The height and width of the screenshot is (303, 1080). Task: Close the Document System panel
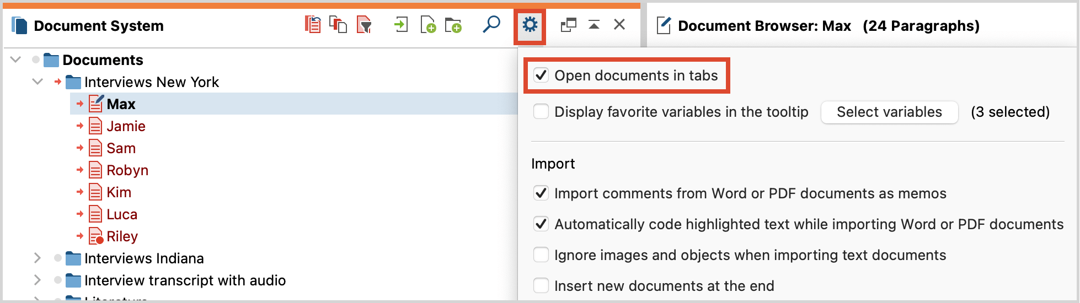coord(619,25)
